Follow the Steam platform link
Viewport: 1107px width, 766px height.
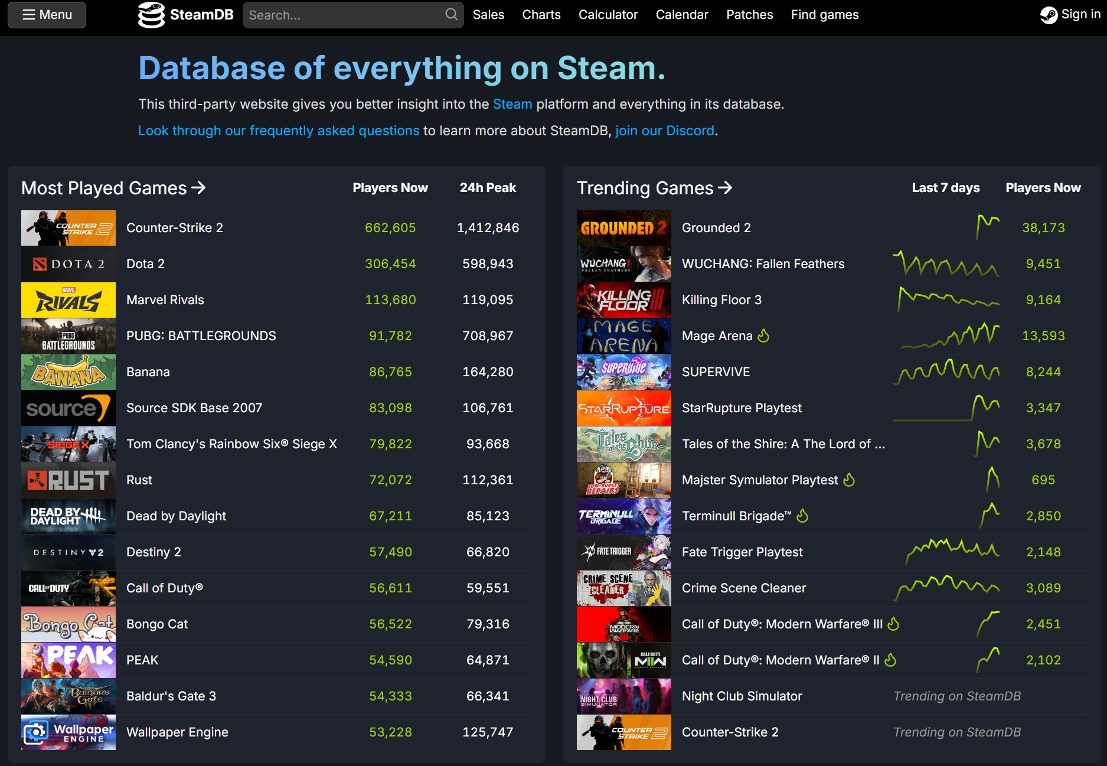pyautogui.click(x=512, y=104)
